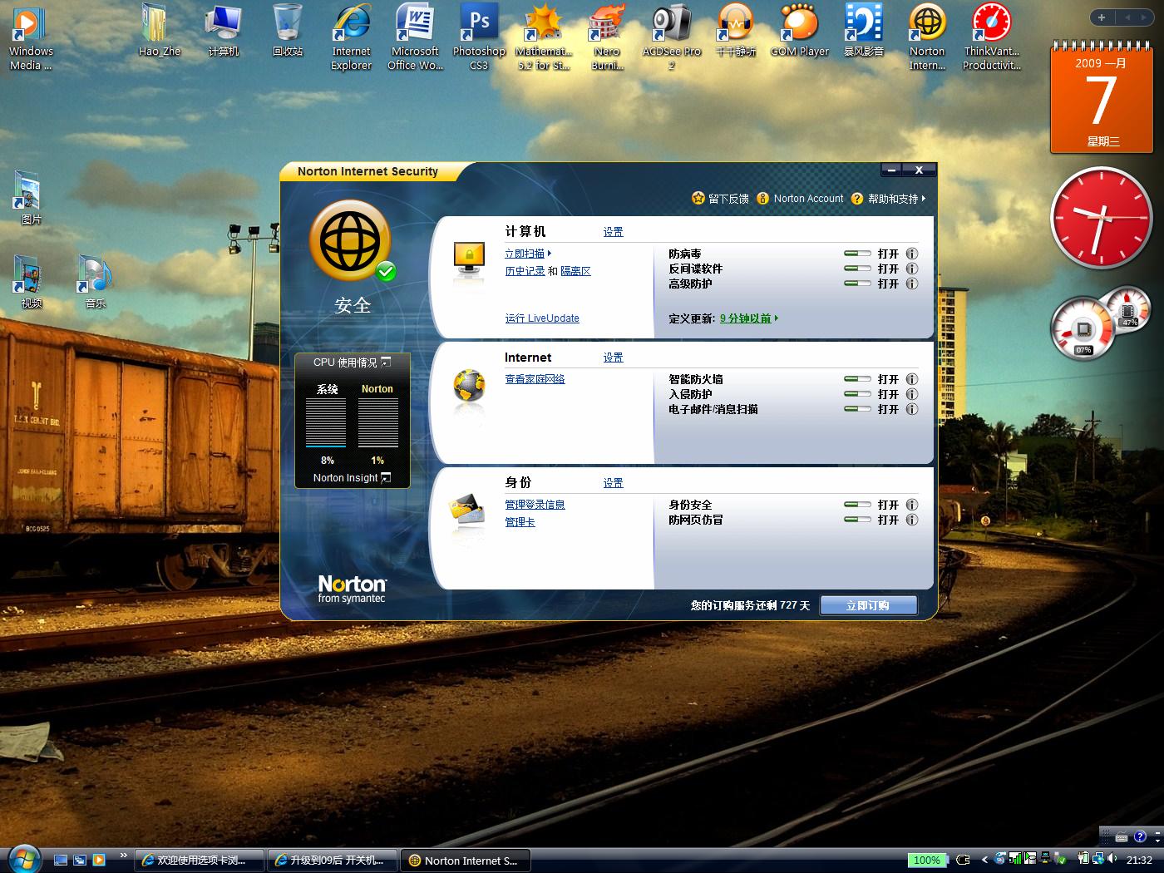The width and height of the screenshot is (1164, 873).
Task: Expand quick launch overflow chevron
Action: point(124,855)
